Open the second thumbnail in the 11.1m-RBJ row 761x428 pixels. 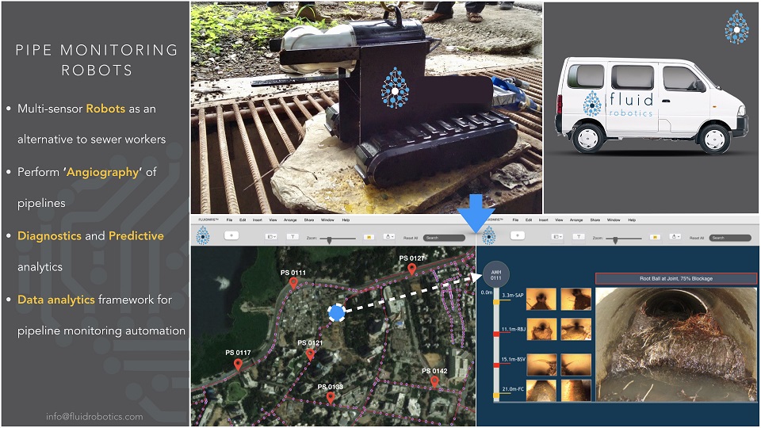[x=576, y=329]
